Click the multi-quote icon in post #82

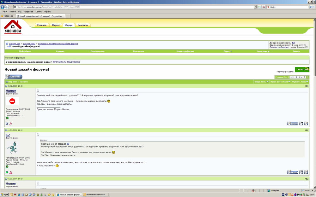[x=301, y=172]
